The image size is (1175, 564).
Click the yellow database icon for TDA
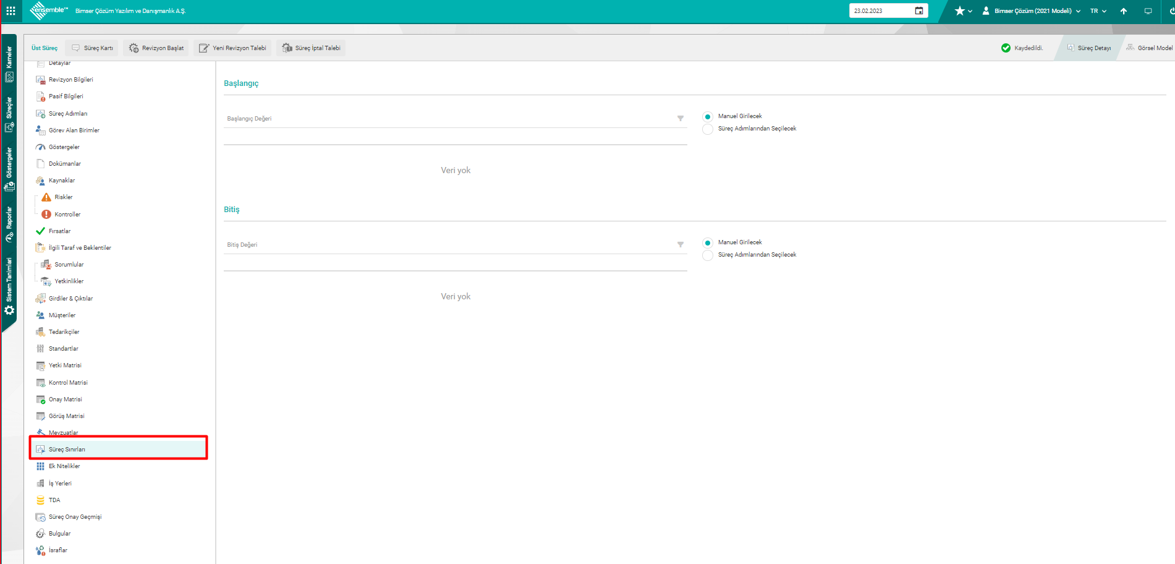(41, 500)
